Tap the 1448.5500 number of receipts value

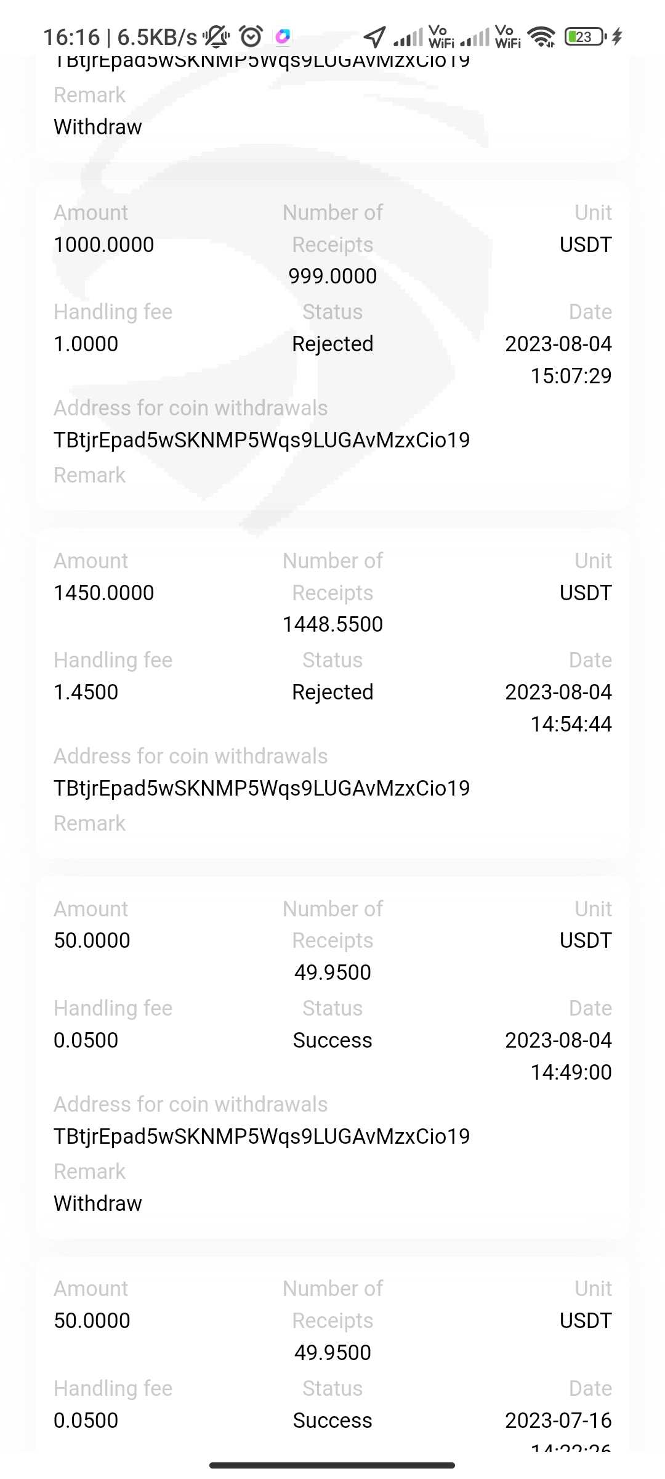click(332, 624)
